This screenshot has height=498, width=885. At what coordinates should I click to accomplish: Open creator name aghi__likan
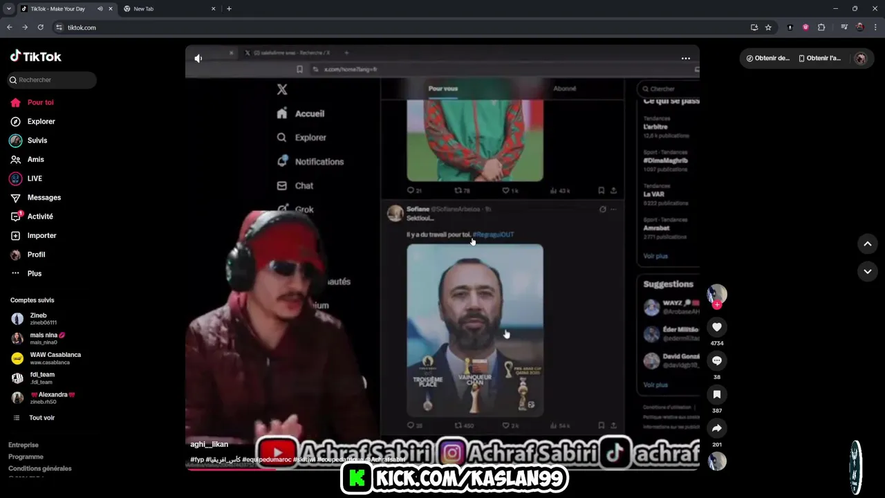(209, 444)
